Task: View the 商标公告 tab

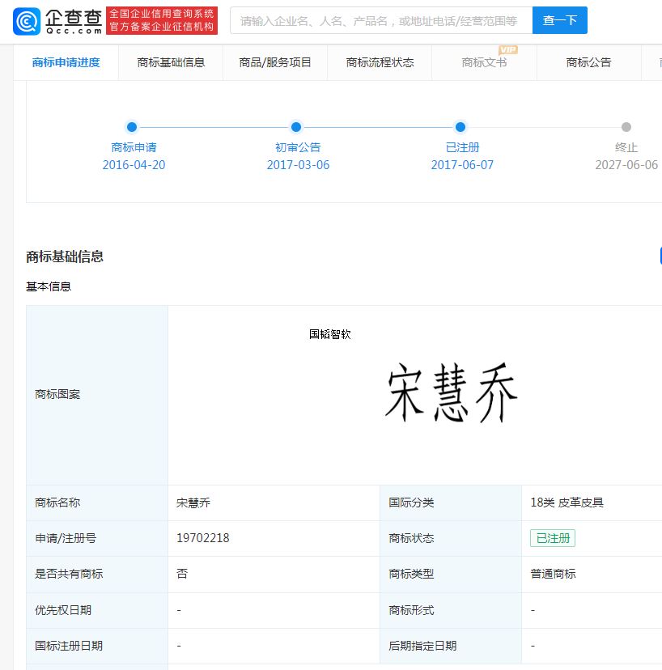Action: [589, 63]
